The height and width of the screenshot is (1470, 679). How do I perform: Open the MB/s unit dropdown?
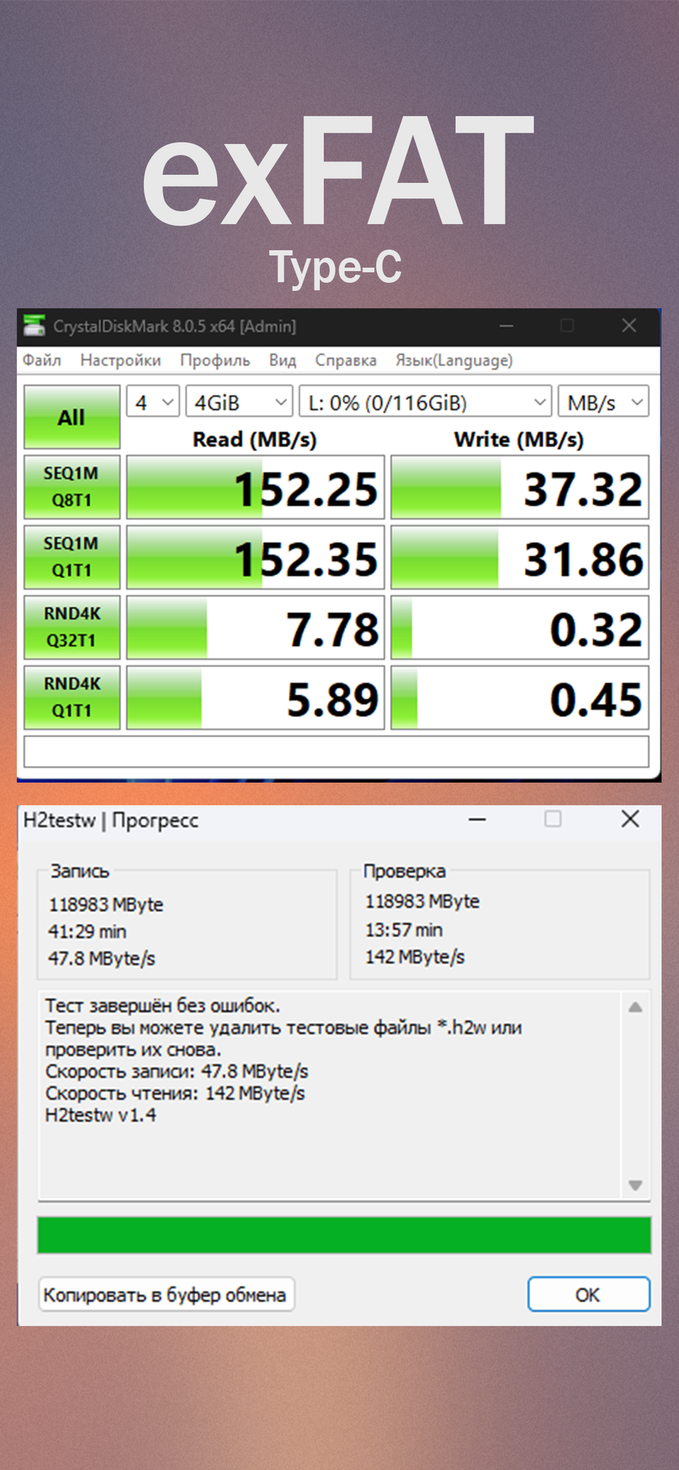(x=603, y=402)
